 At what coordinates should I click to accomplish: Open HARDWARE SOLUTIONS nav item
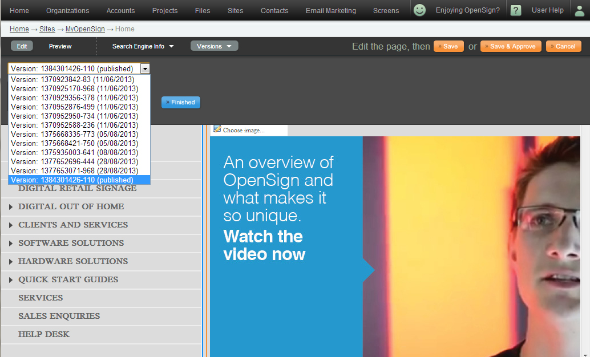click(x=73, y=261)
